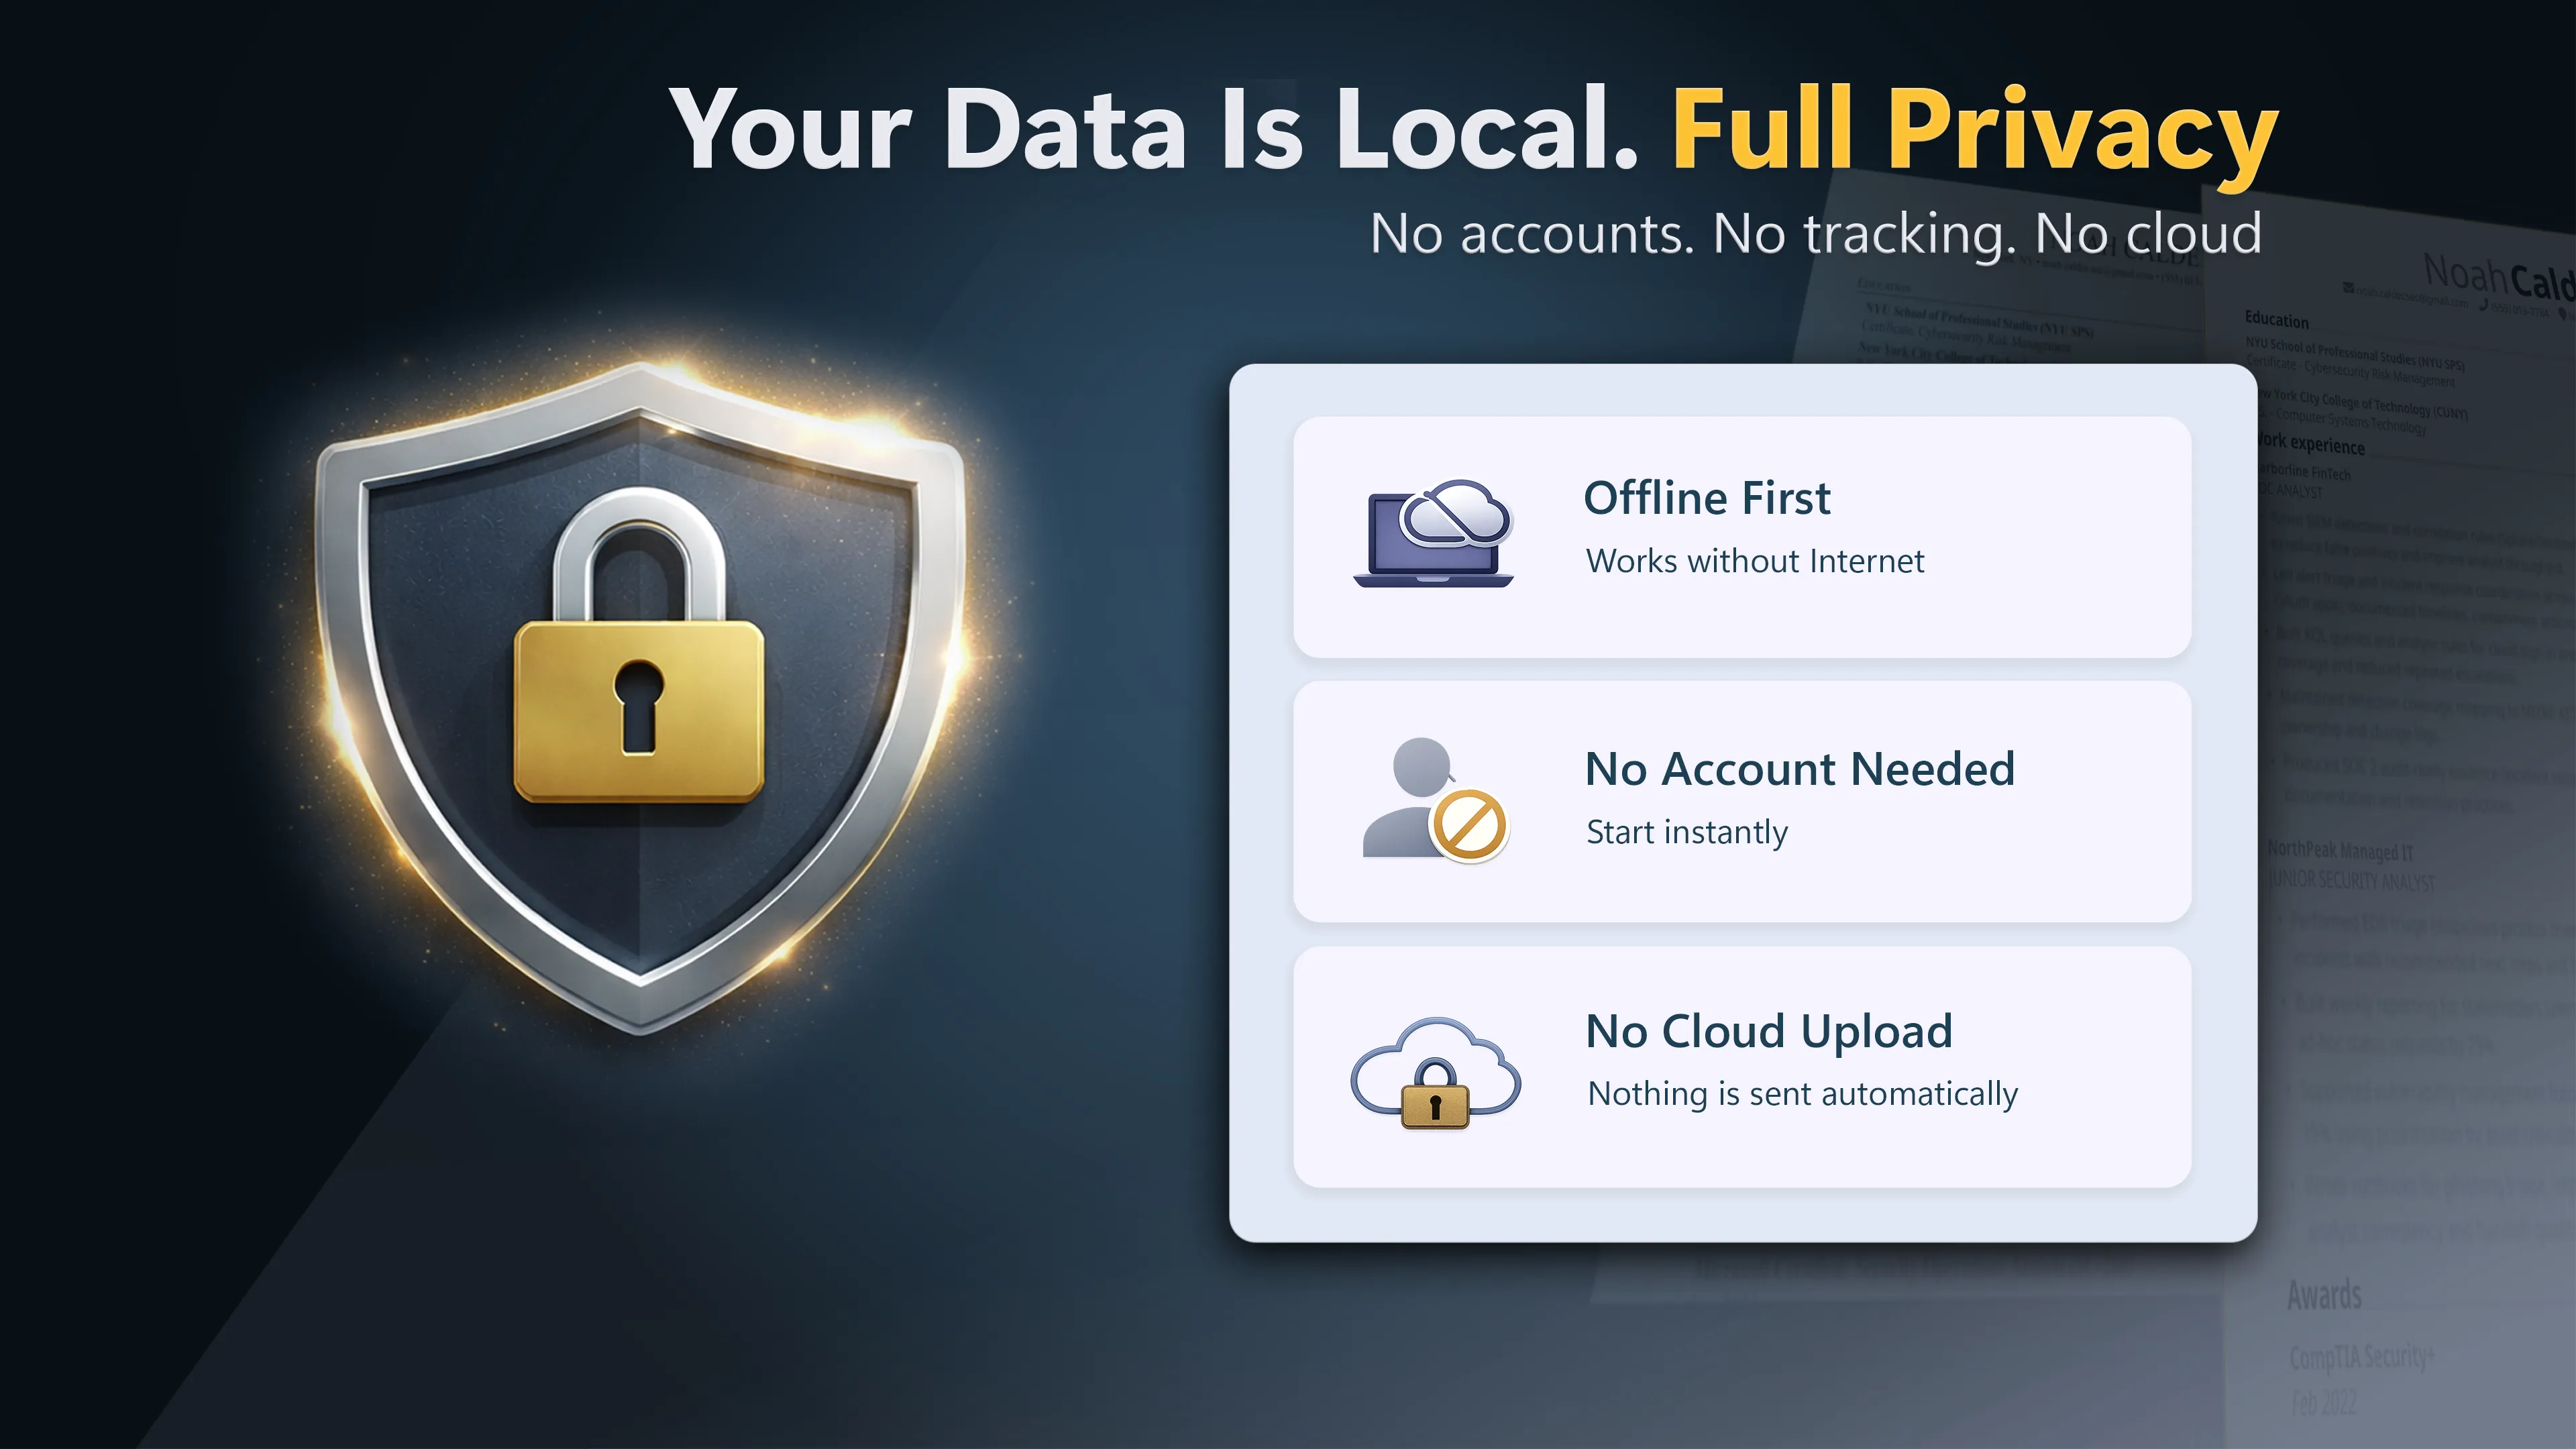Click the 'Start instantly' subtitle
2576x1449 pixels.
pyautogui.click(x=1687, y=833)
